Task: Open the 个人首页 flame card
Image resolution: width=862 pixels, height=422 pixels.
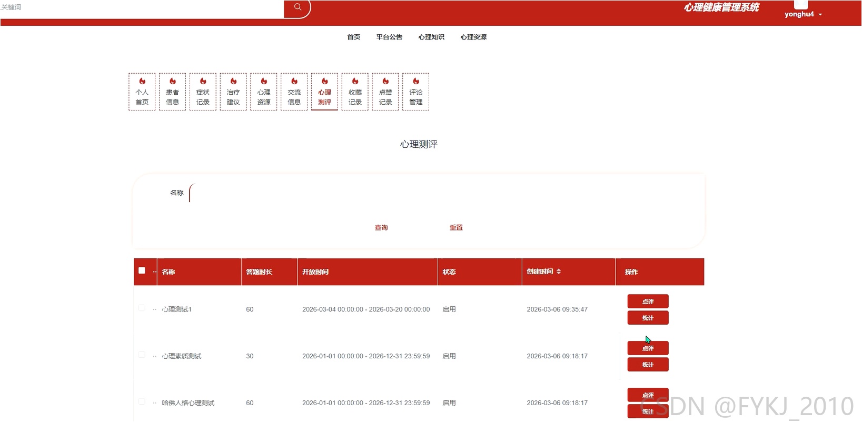Action: click(x=142, y=92)
